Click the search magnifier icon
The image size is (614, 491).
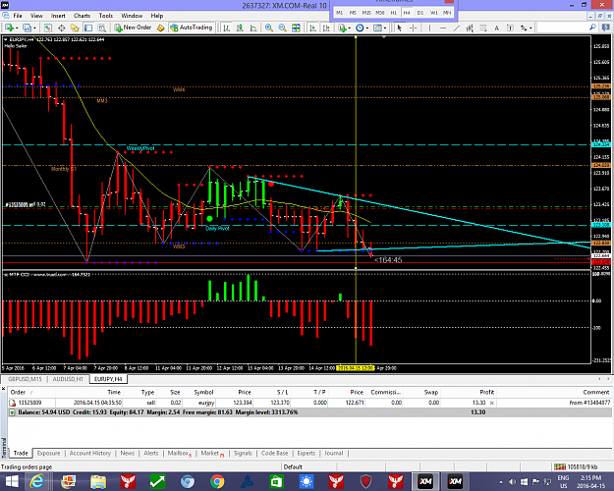click(x=592, y=27)
